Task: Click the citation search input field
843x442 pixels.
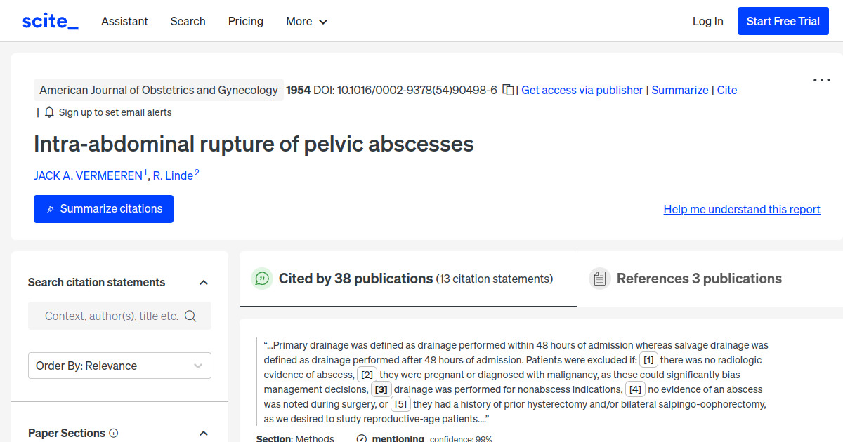Action: click(x=112, y=316)
